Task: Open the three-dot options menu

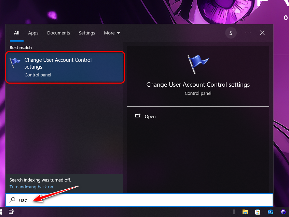Action: (248, 33)
